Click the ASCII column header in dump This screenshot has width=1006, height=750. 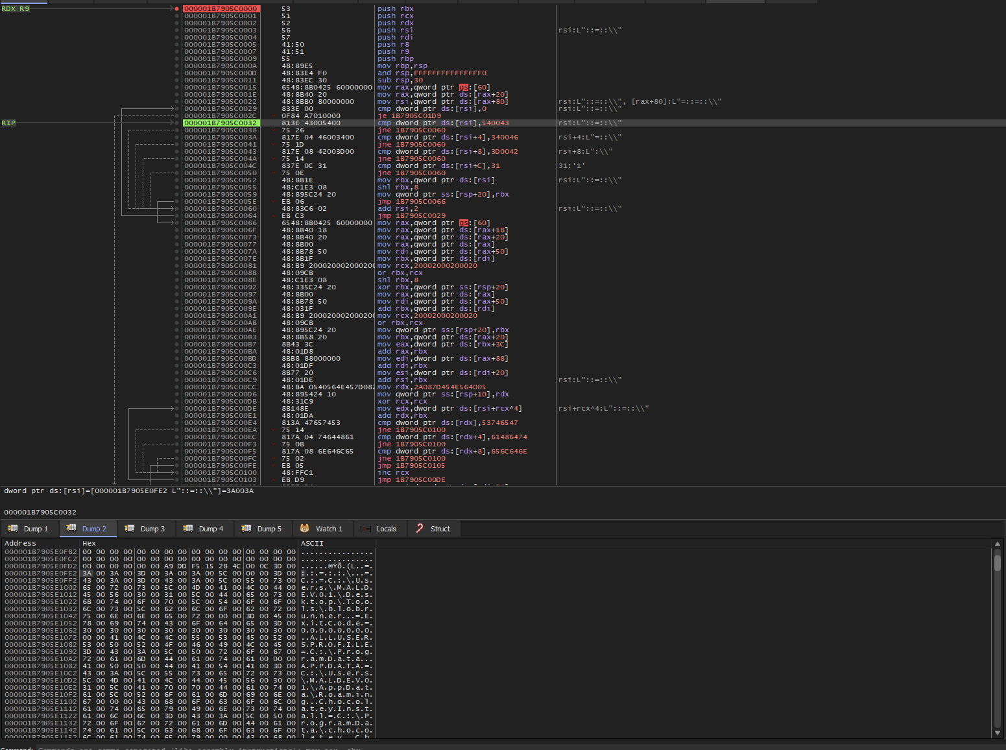(312, 544)
